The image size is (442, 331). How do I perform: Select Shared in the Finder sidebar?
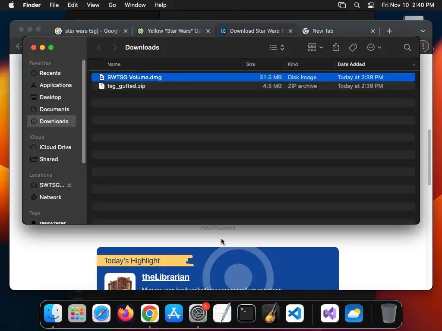(x=52, y=159)
